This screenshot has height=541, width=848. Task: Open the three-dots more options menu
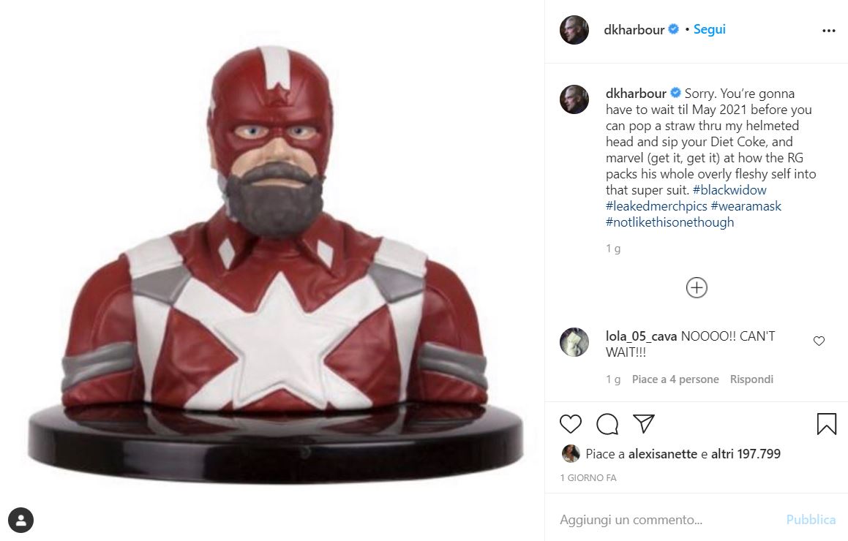coord(828,31)
